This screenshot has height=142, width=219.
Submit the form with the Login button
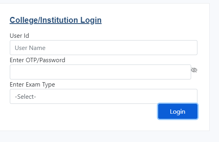click(x=178, y=111)
